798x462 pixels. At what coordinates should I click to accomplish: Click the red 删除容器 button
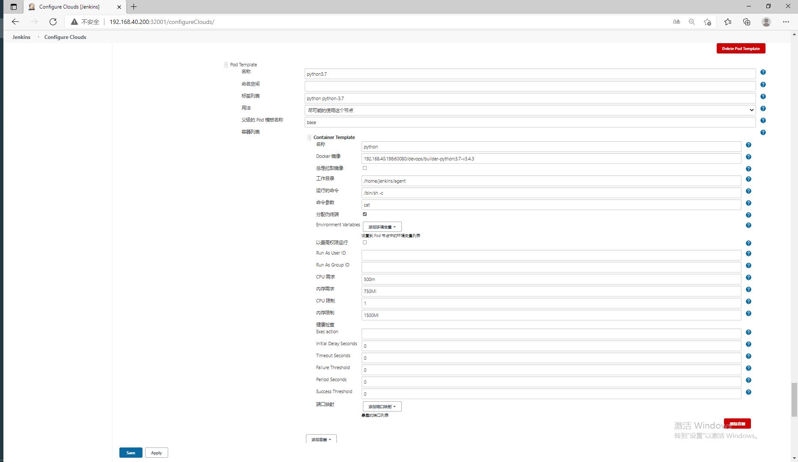click(737, 424)
